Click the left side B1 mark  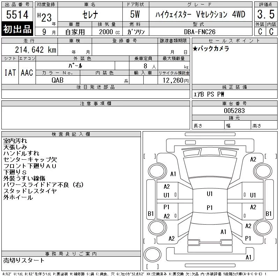[x=151, y=213]
